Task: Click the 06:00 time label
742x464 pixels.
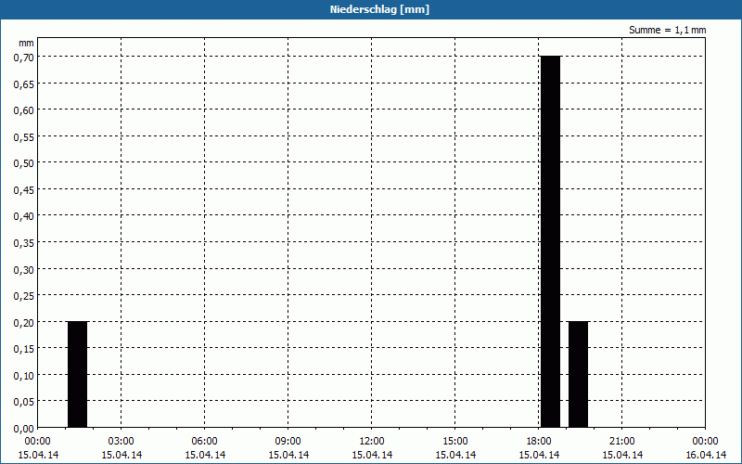Action: tap(204, 442)
